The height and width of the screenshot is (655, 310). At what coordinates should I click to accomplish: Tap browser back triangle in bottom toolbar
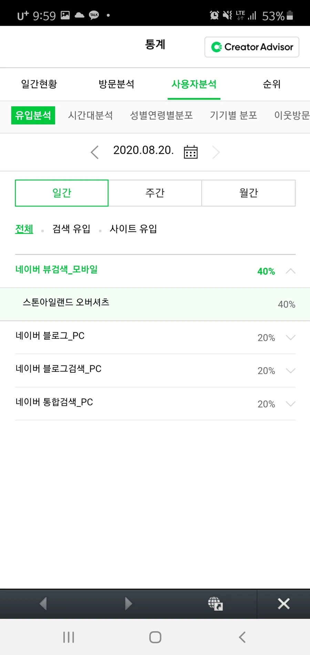43,604
